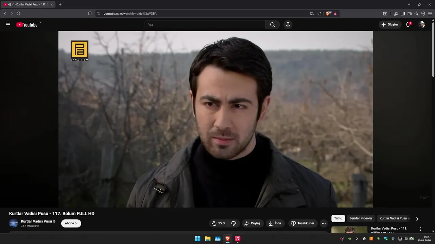The width and height of the screenshot is (435, 244).
Task: Show more chips with right arrow
Action: (417, 219)
